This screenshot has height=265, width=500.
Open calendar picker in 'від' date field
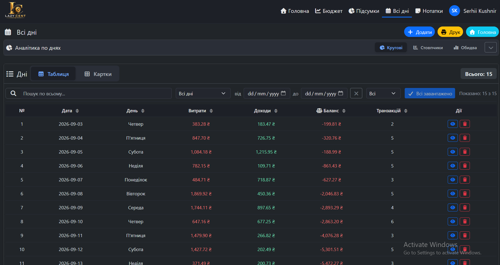tap(283, 93)
